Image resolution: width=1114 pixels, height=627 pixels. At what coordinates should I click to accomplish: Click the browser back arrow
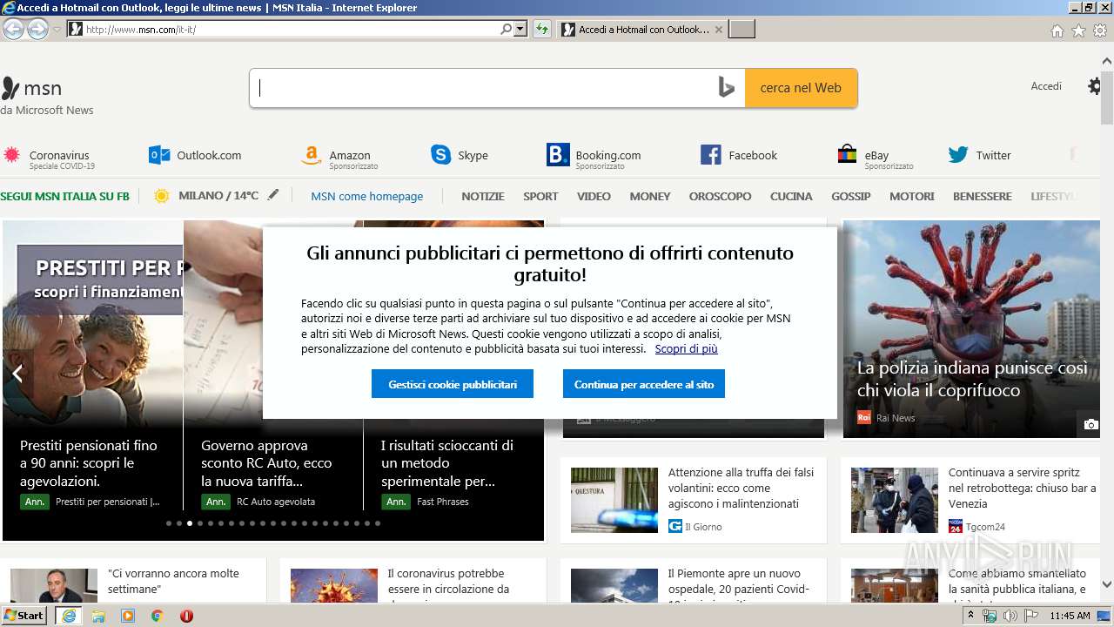(x=13, y=29)
